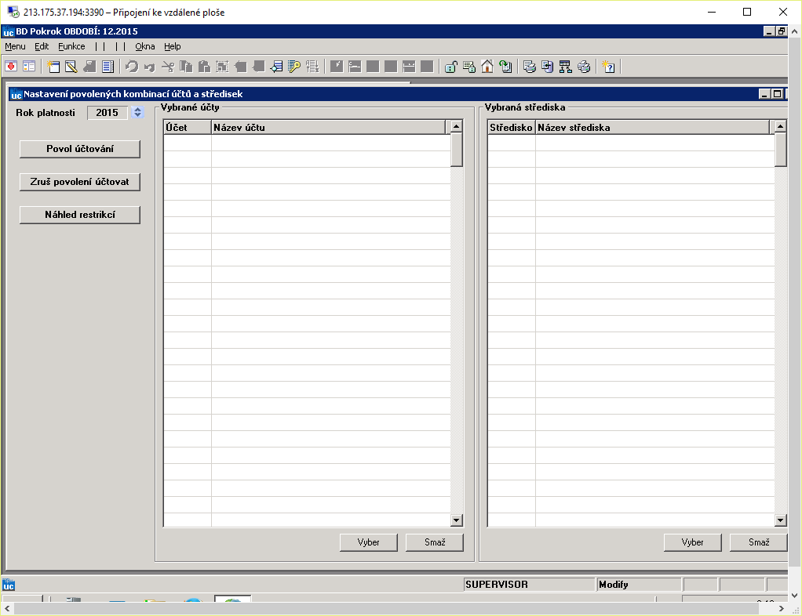Click Smaž under Vybrané účty
This screenshot has height=616, width=802.
point(435,542)
